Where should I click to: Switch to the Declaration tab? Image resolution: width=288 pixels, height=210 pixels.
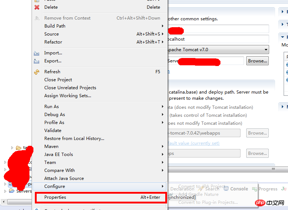tap(182, 189)
